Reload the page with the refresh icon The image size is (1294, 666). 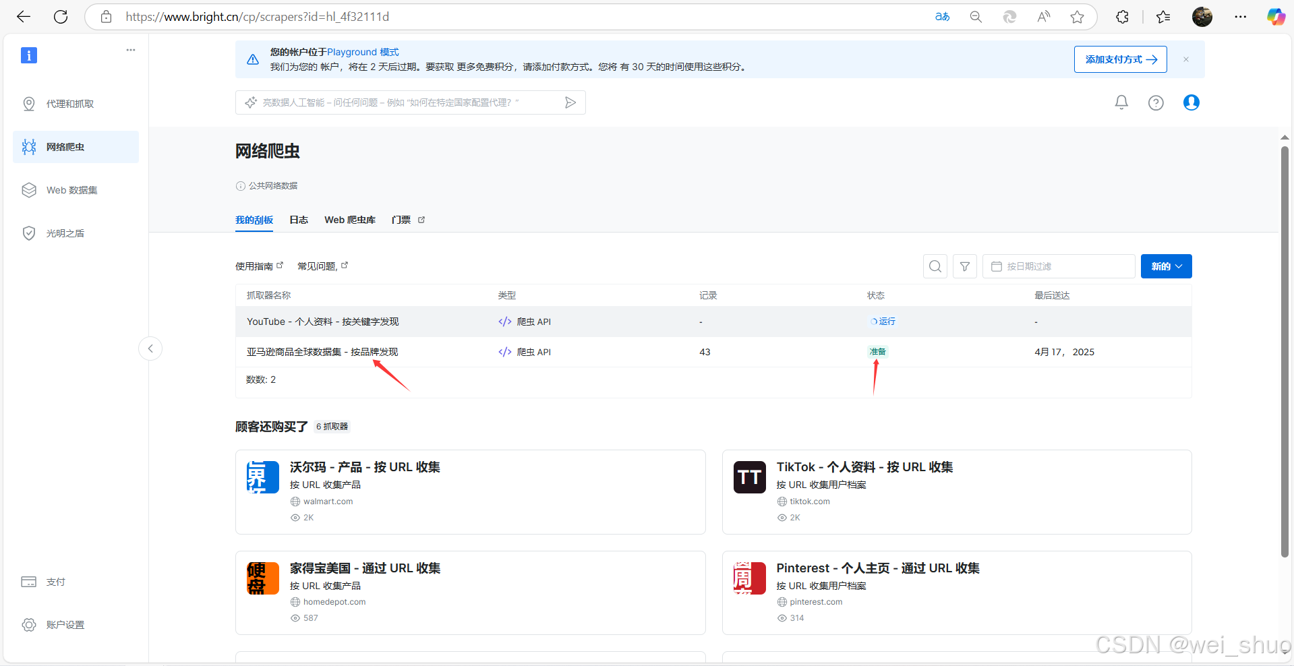pos(61,17)
